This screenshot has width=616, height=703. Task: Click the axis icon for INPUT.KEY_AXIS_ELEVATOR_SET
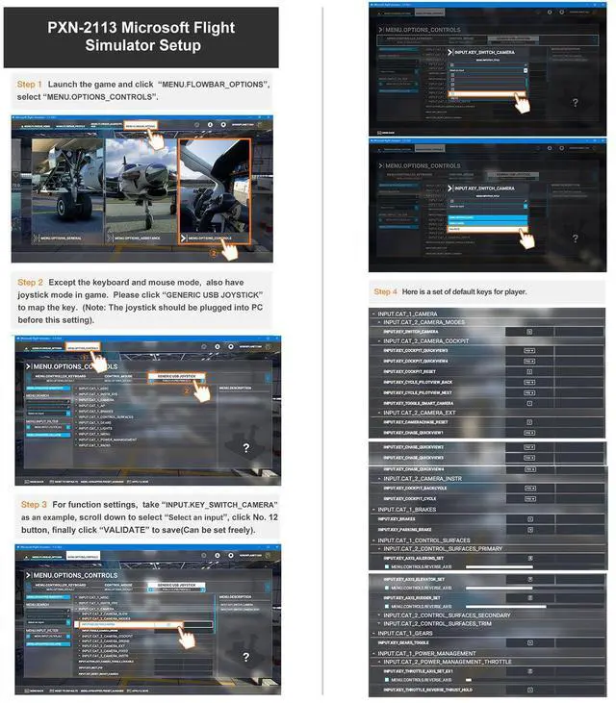pos(530,580)
